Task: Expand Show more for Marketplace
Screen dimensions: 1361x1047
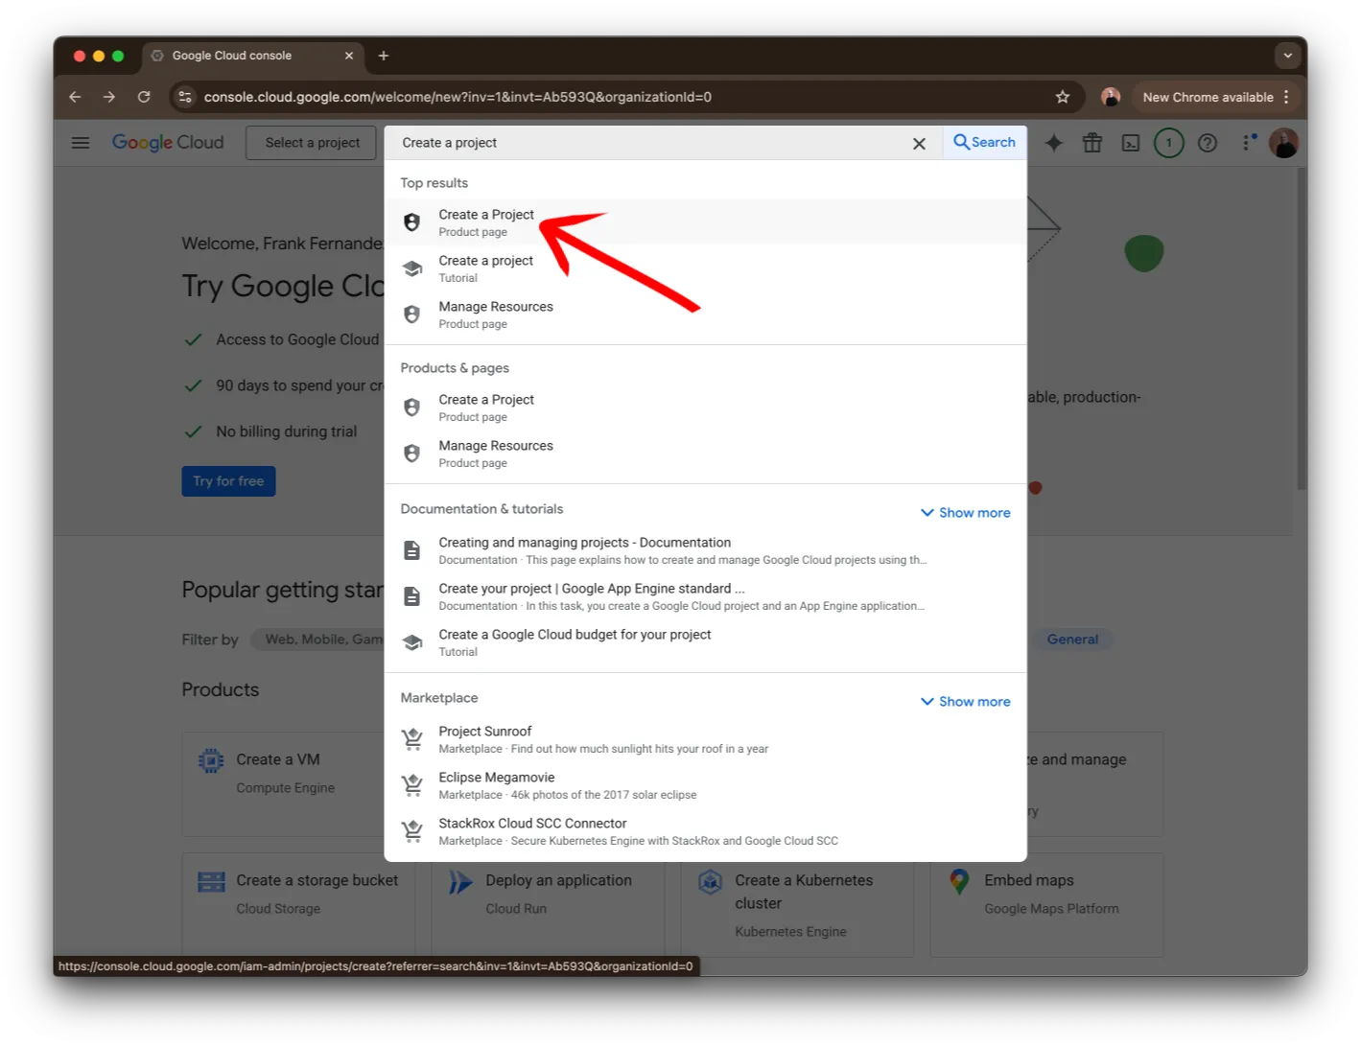Action: pos(965,702)
